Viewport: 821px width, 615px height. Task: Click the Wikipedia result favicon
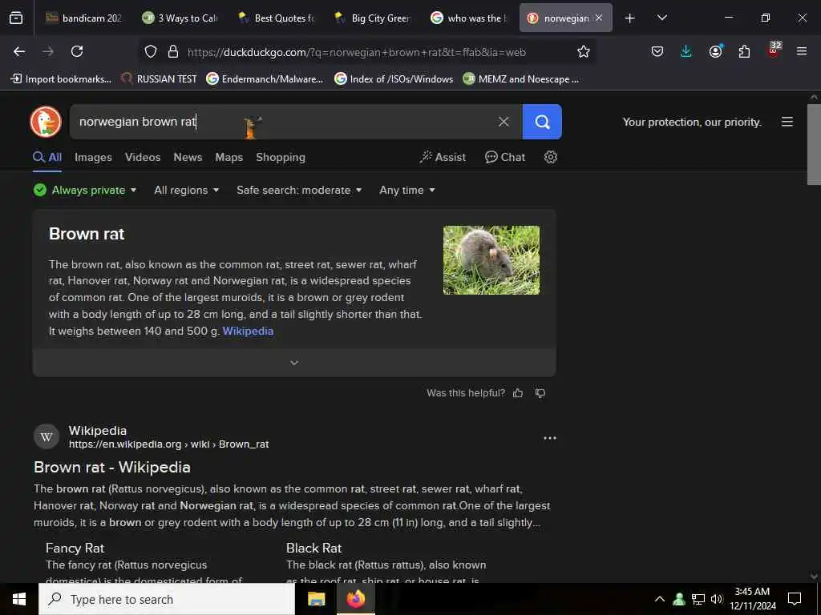click(x=46, y=436)
